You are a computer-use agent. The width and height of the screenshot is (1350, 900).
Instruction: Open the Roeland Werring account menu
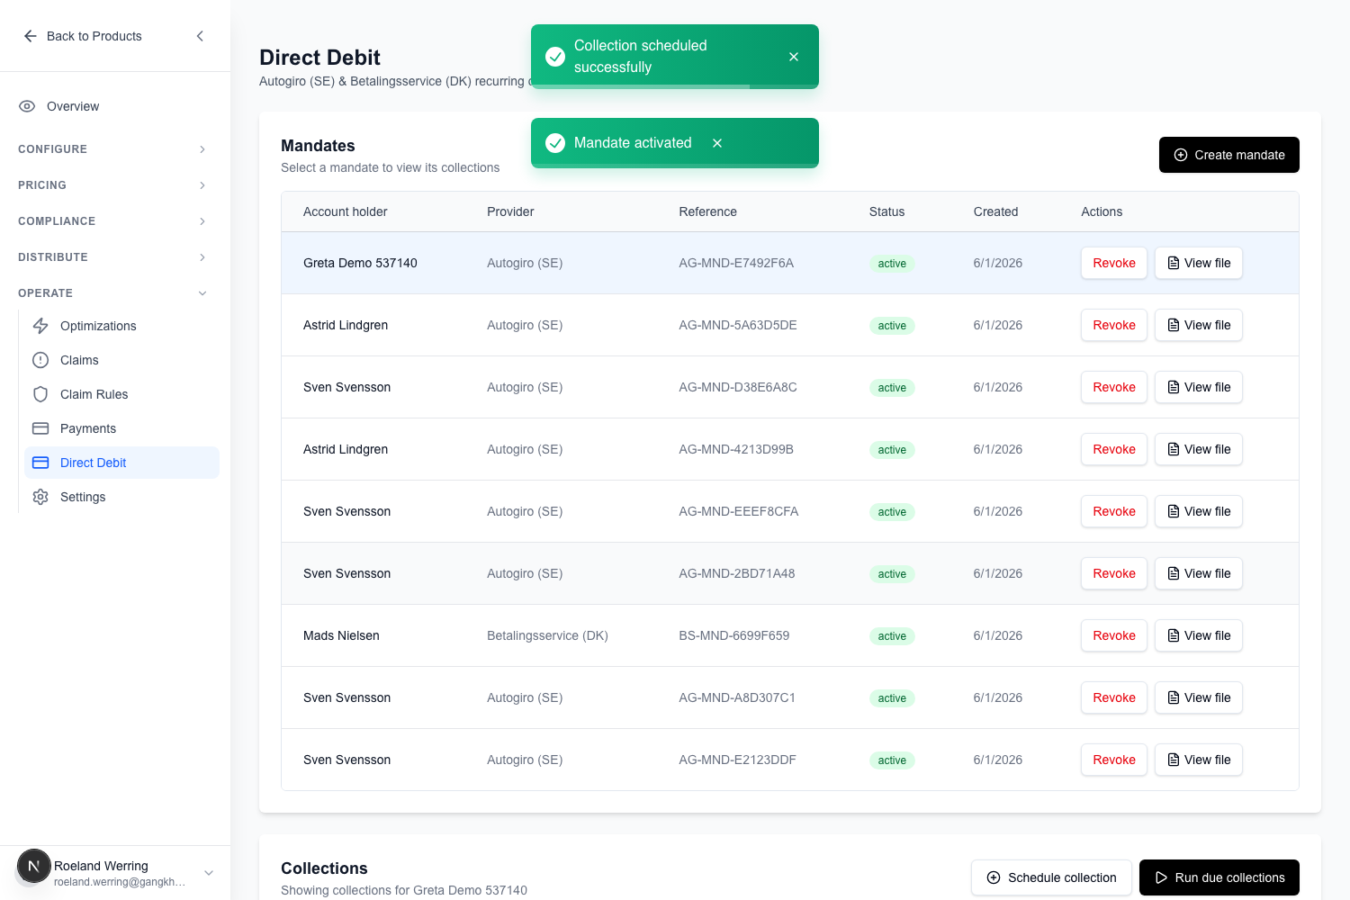point(115,872)
